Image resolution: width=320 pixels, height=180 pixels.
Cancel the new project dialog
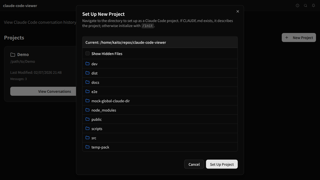(194, 164)
